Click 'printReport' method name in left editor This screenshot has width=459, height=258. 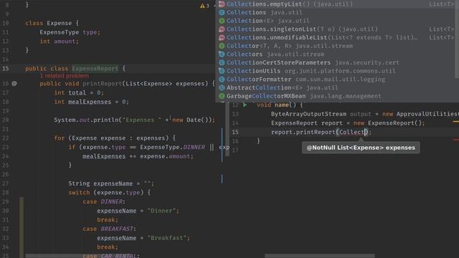(102, 84)
